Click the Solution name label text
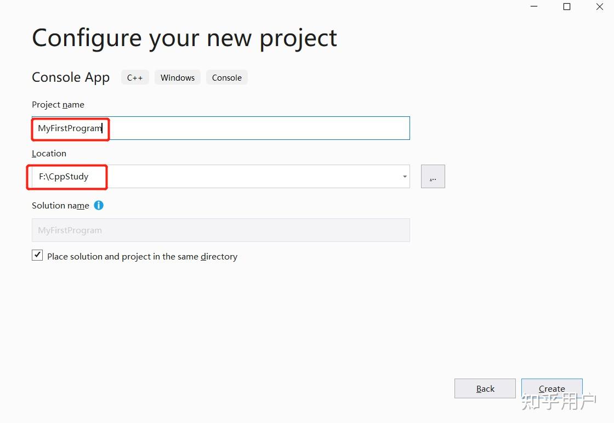Image resolution: width=614 pixels, height=423 pixels. 60,206
